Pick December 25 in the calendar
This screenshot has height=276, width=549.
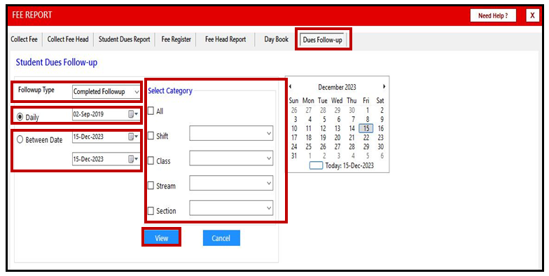(308, 147)
